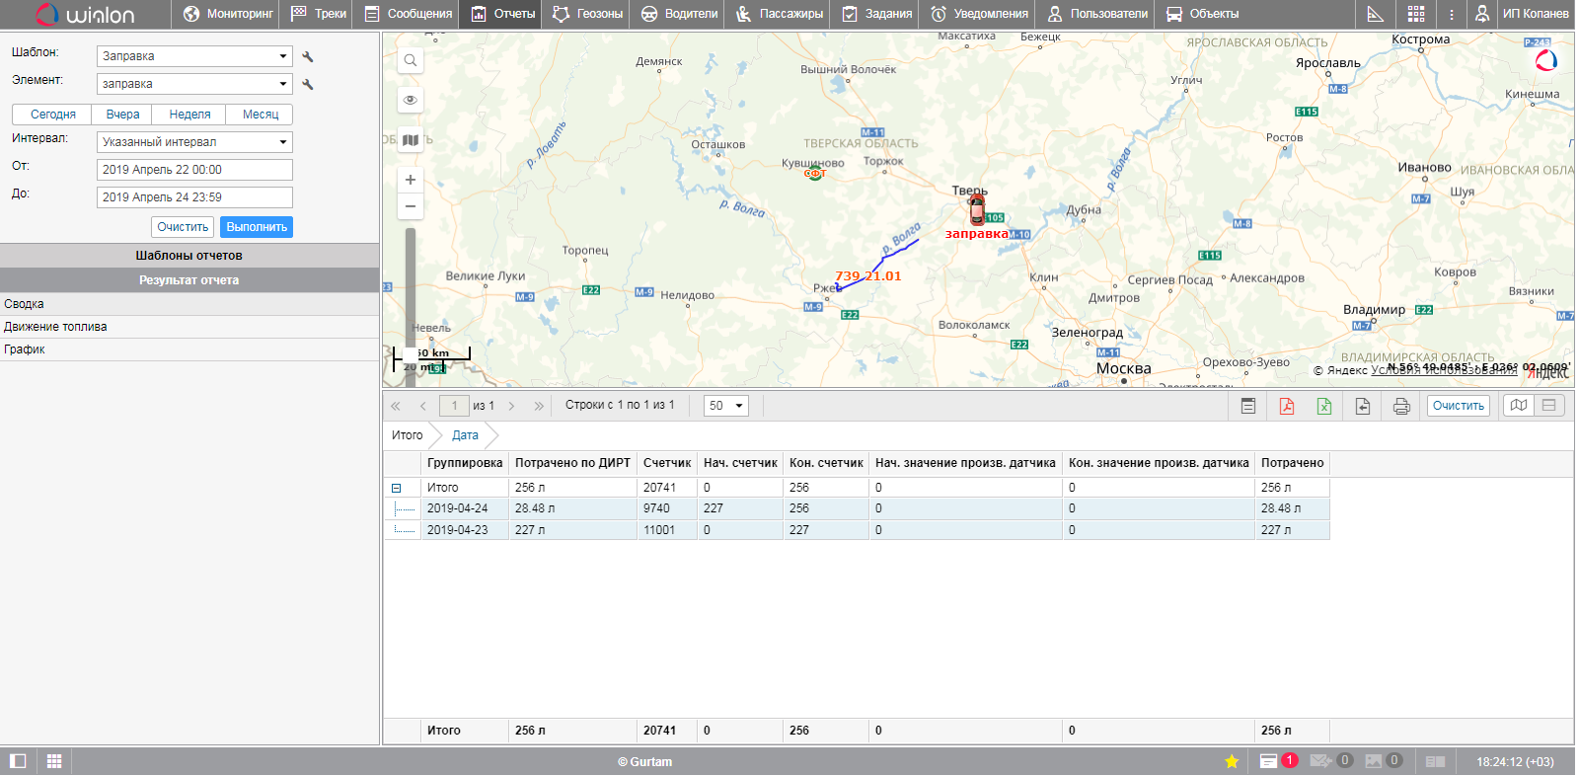Open the Шаблон dropdown showing Заправка
The height and width of the screenshot is (776, 1579).
click(x=194, y=56)
